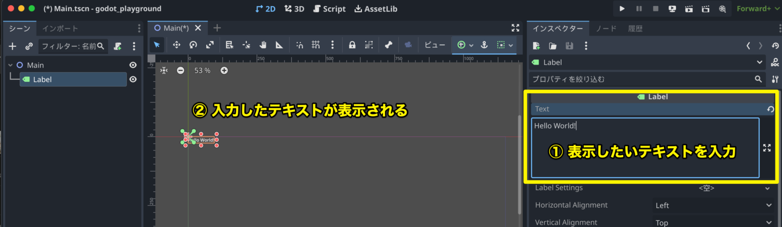The height and width of the screenshot is (227, 782).
Task: Toggle the project camera override icon
Action: [408, 45]
